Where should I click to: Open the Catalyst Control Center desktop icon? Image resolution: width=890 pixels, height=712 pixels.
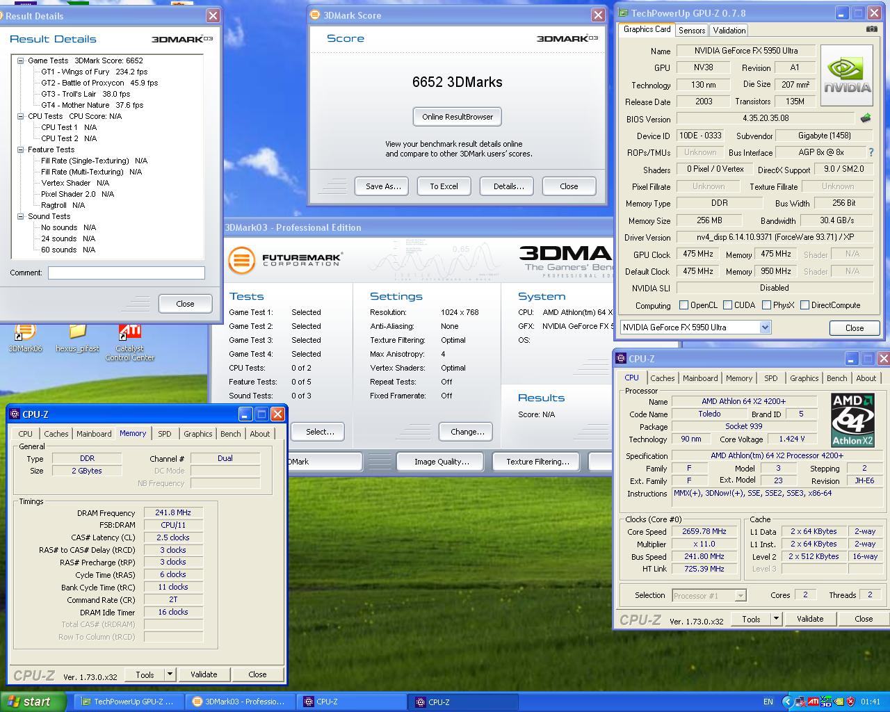point(130,341)
